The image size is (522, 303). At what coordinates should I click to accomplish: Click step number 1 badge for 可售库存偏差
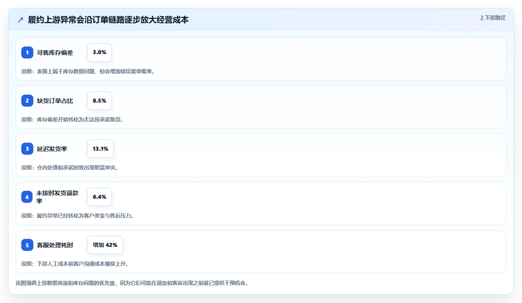tap(27, 53)
